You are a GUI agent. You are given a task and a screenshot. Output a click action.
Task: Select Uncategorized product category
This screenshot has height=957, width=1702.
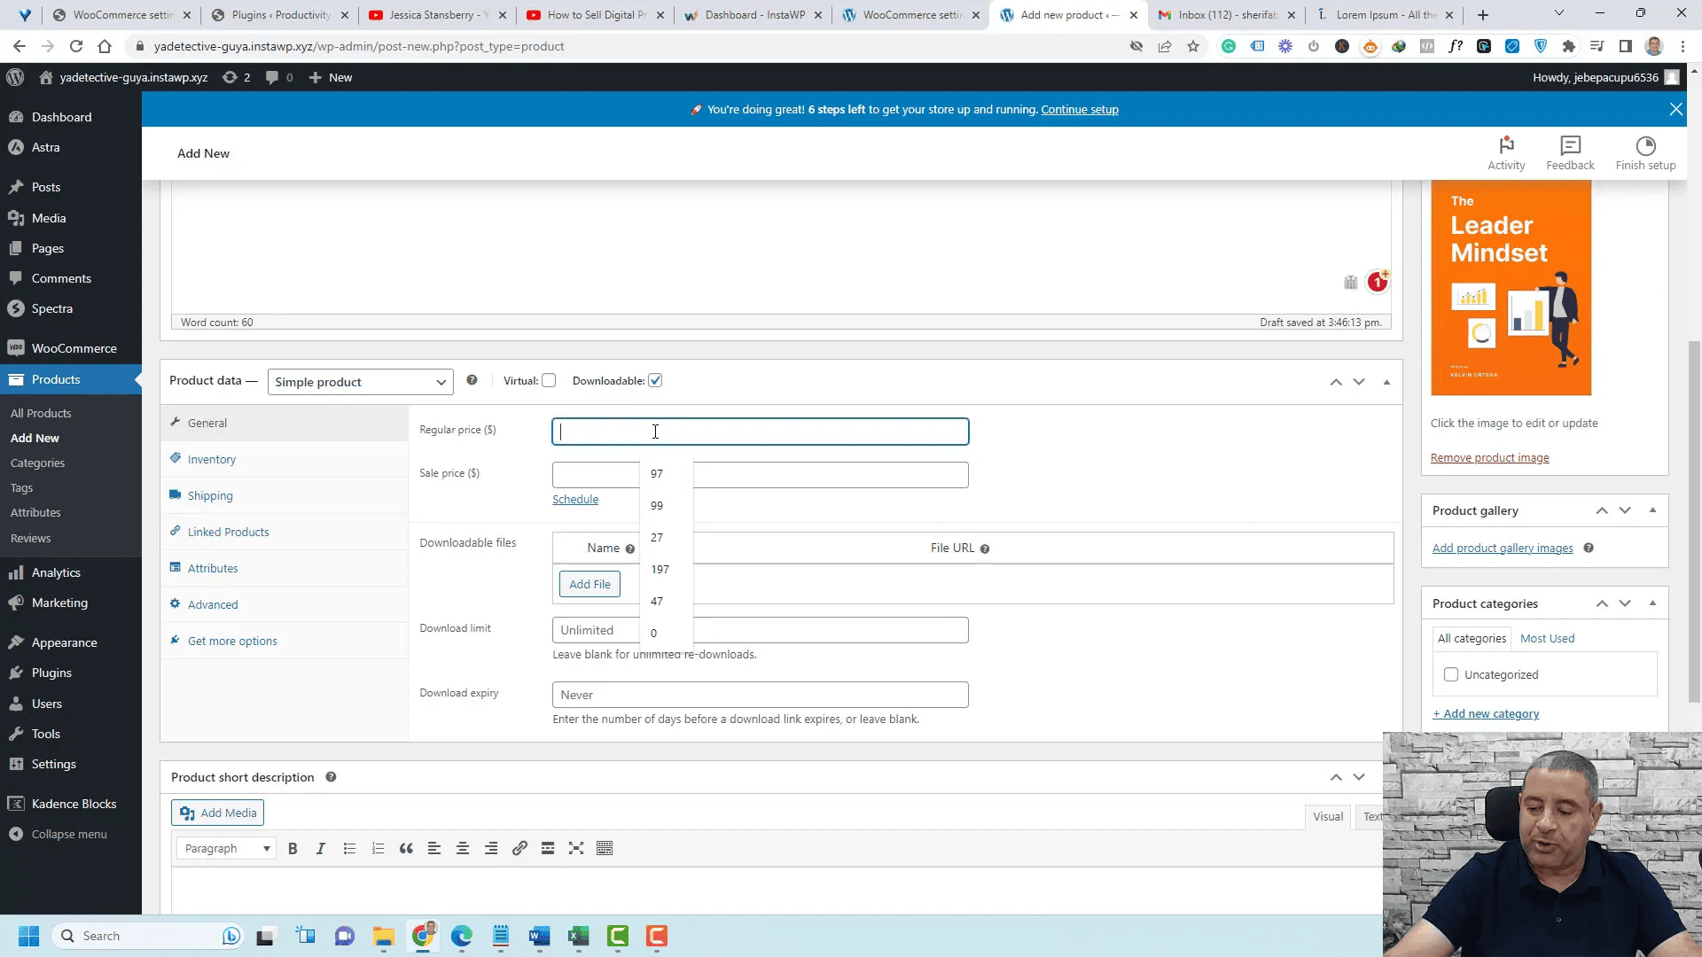point(1453,674)
